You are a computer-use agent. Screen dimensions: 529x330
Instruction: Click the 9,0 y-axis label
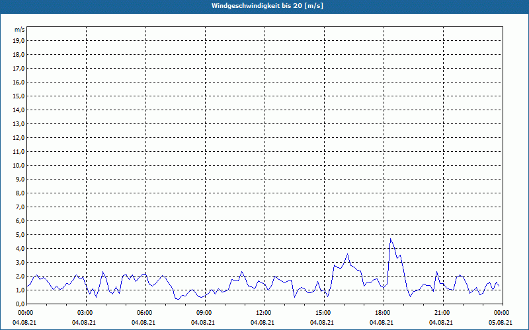pos(20,179)
